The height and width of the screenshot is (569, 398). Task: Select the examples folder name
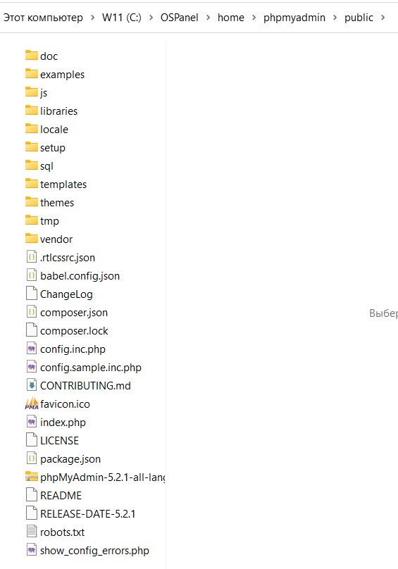[63, 75]
